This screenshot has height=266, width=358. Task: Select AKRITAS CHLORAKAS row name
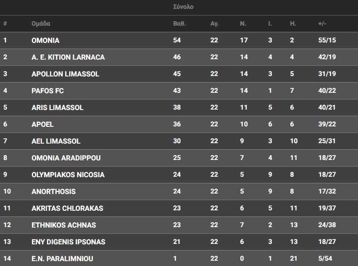[x=67, y=209]
